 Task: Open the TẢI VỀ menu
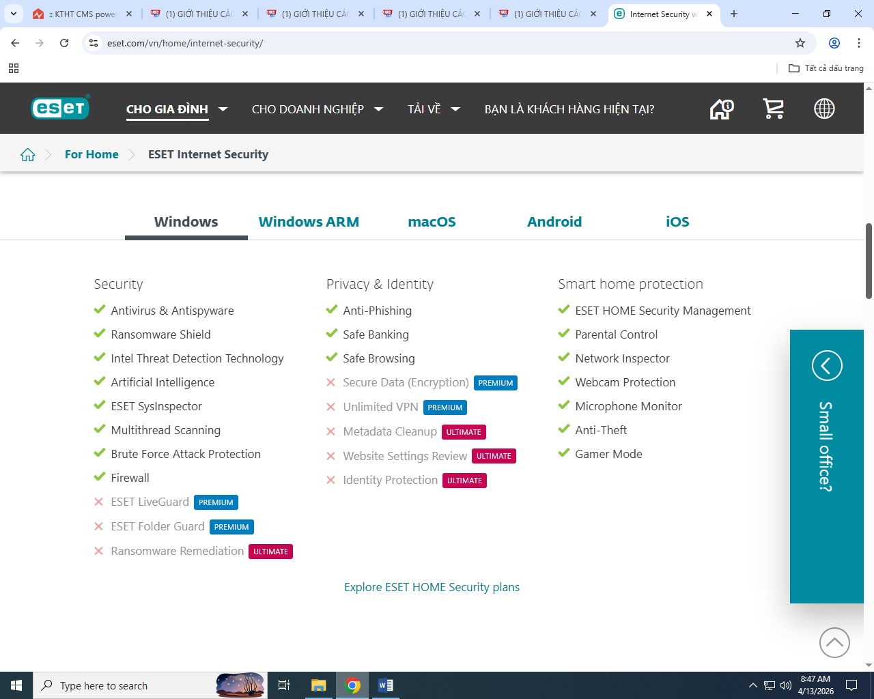tap(424, 109)
